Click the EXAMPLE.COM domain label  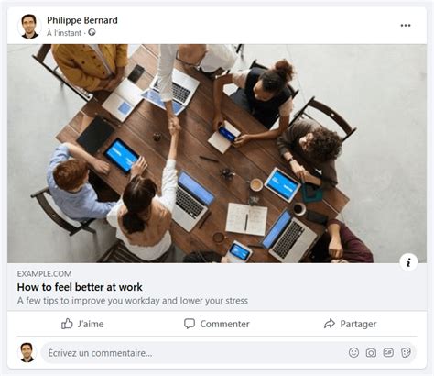tap(45, 274)
